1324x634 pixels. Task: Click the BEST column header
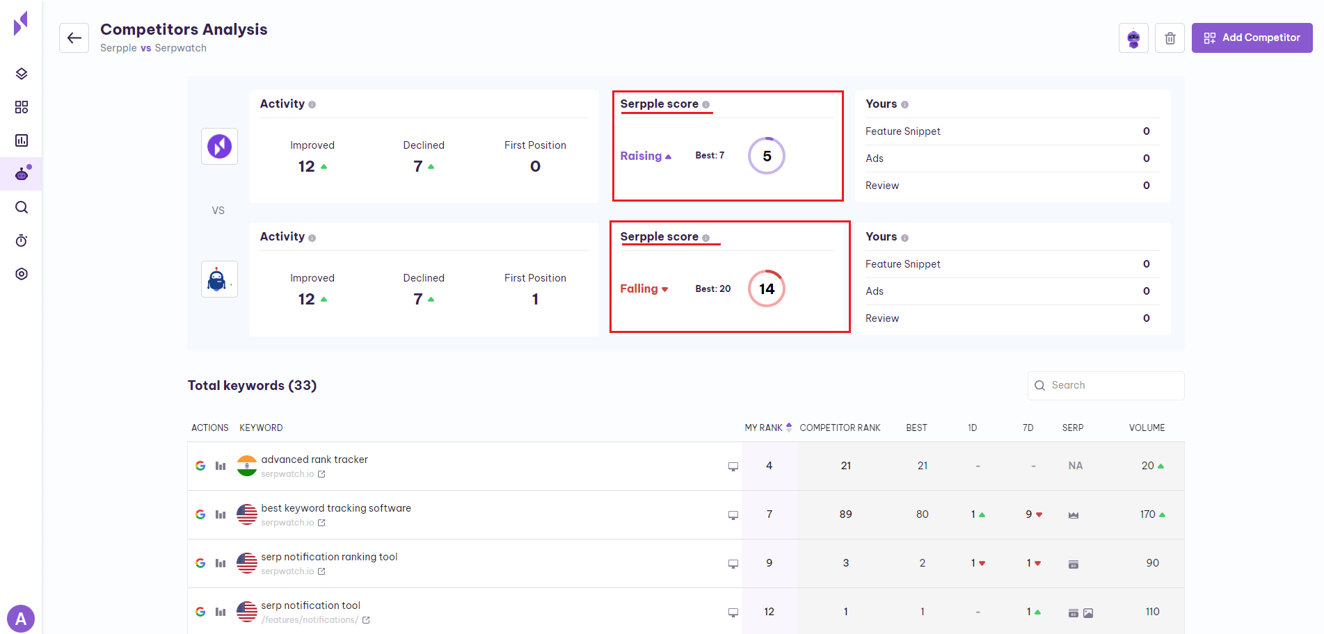tap(916, 428)
